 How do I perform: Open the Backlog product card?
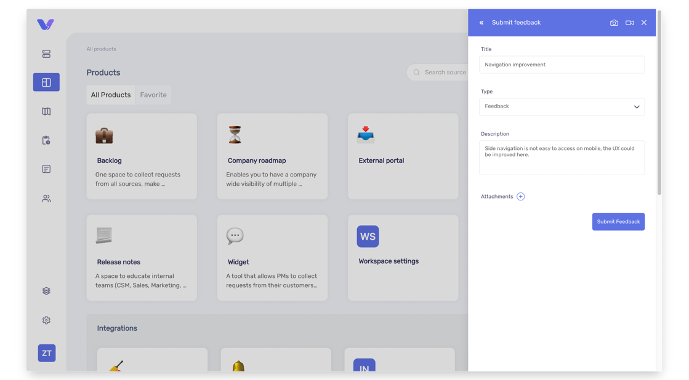pos(142,156)
